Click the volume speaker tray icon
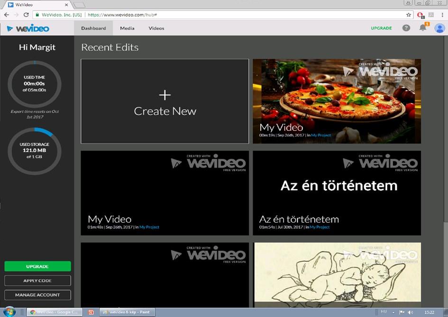This screenshot has width=448, height=317. click(x=410, y=312)
